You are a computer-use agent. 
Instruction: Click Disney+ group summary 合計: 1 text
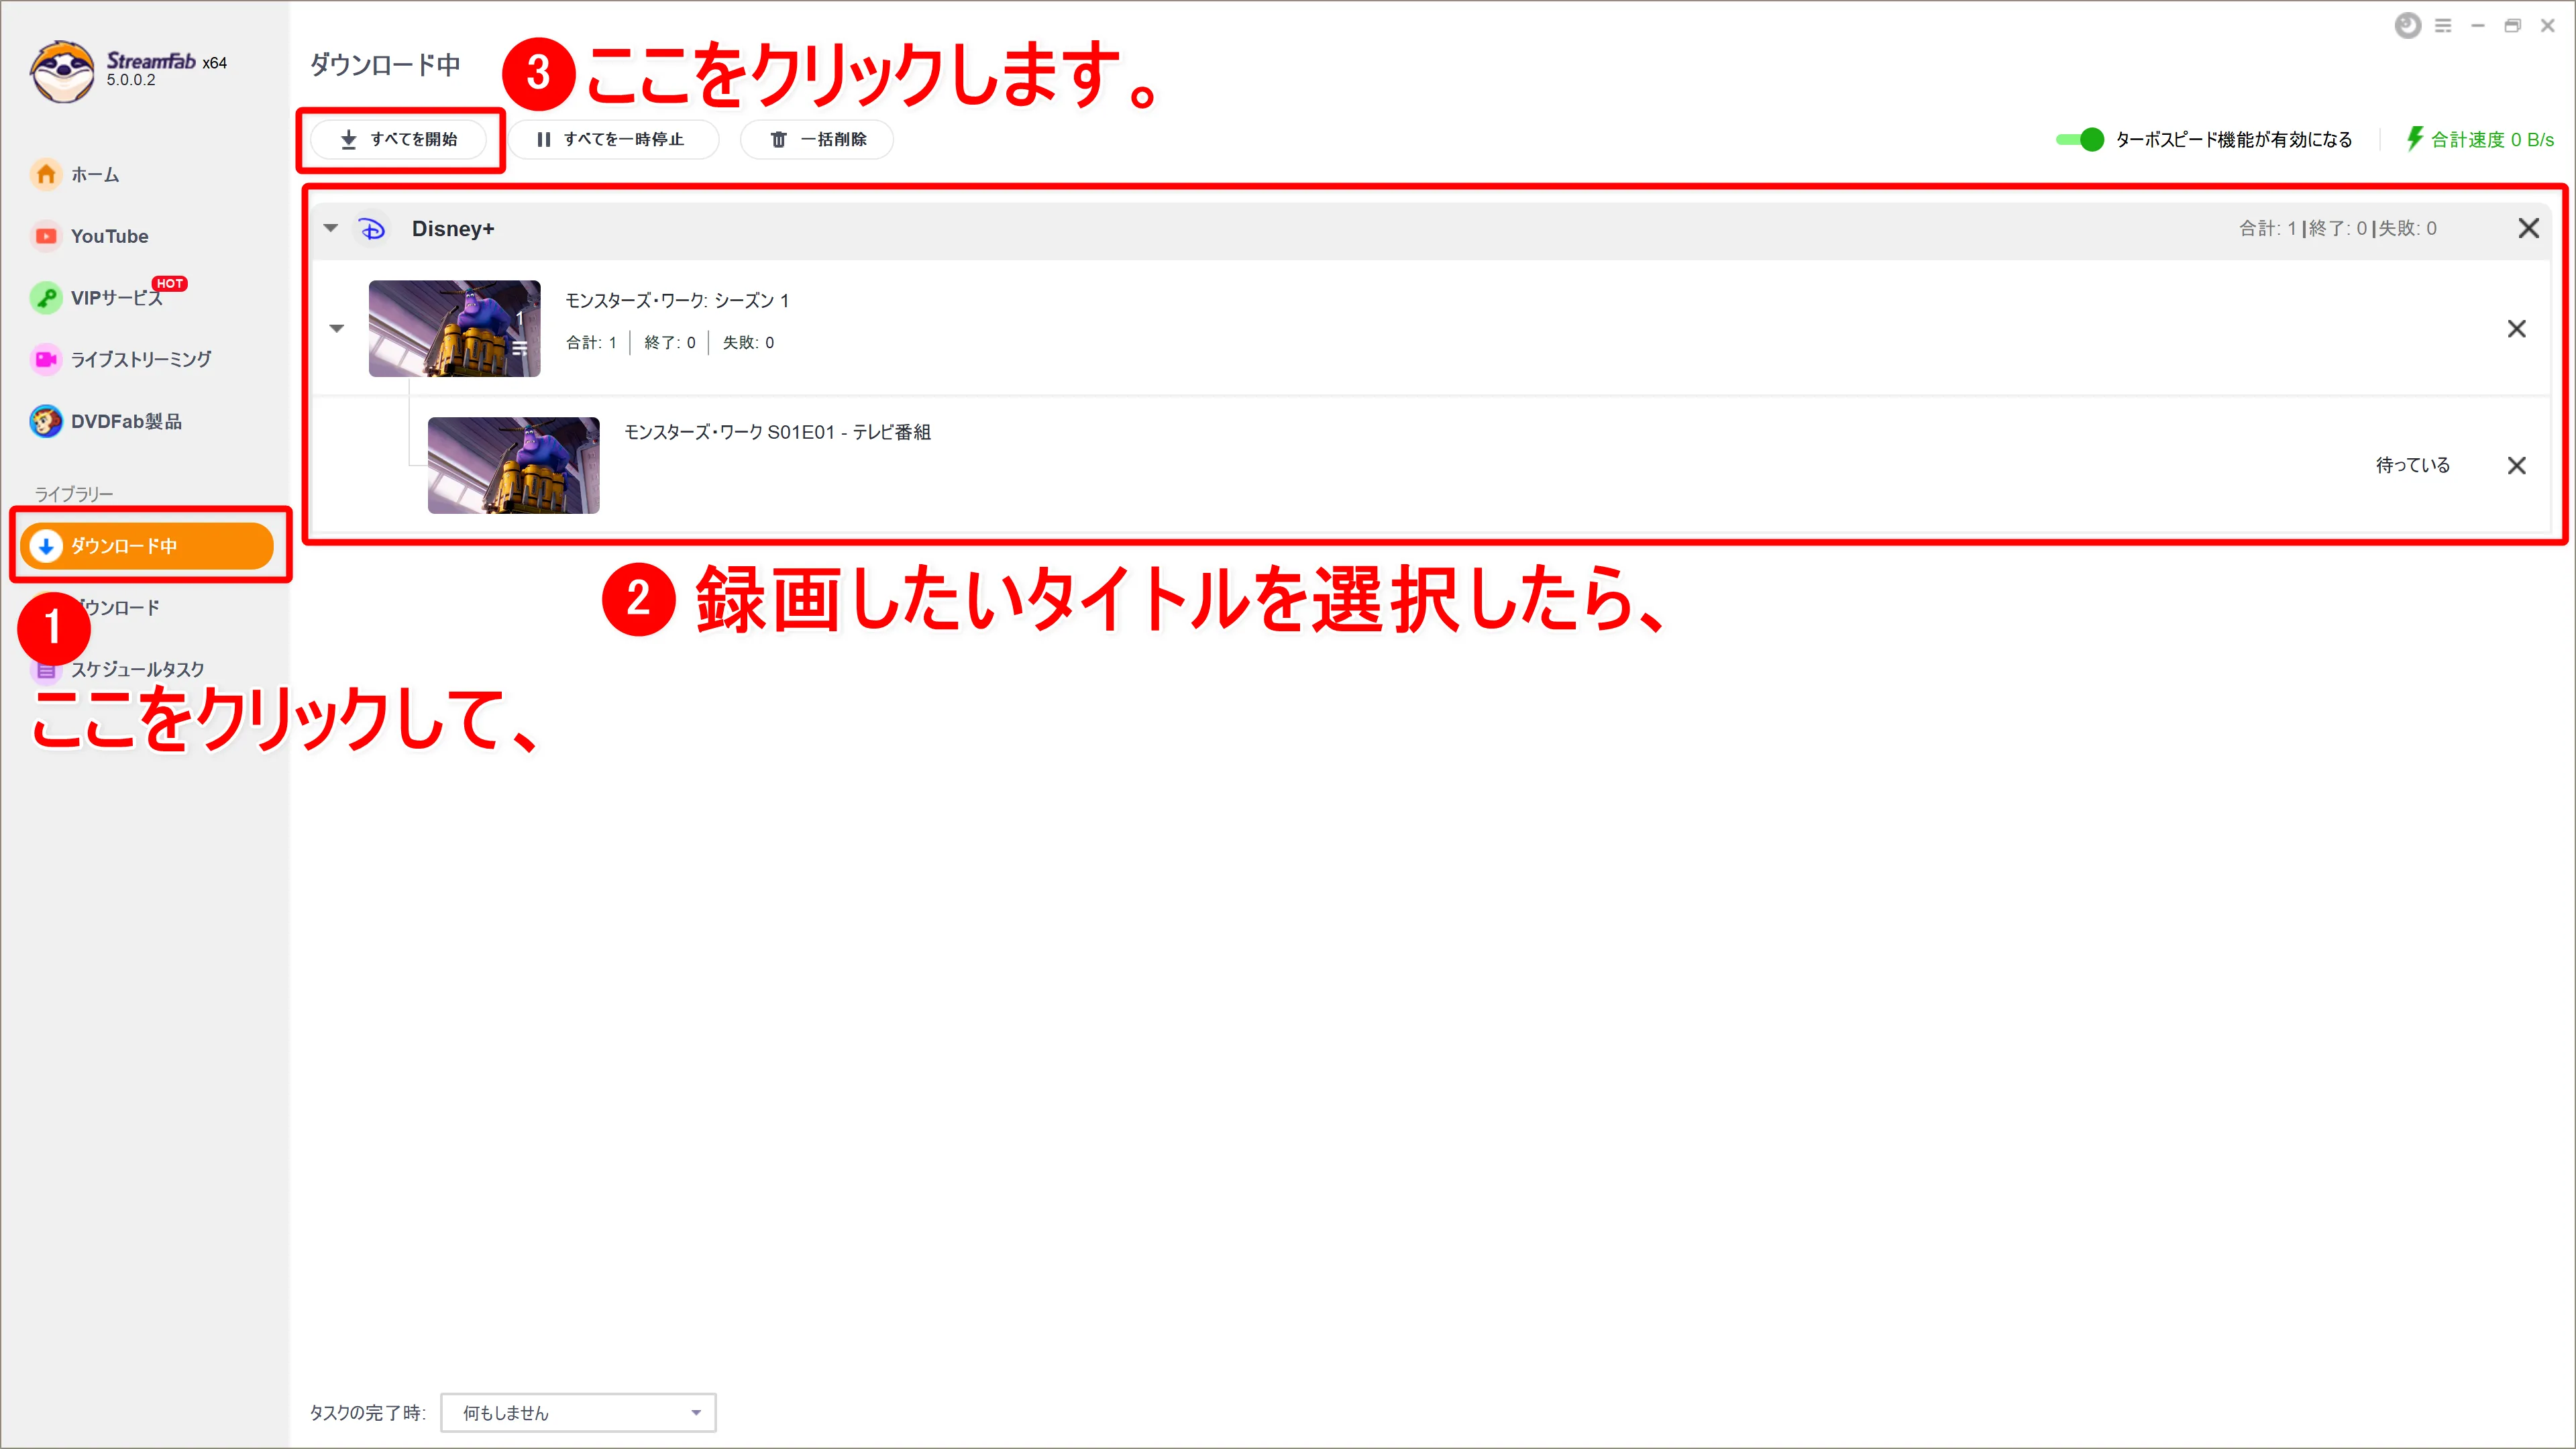point(2267,229)
